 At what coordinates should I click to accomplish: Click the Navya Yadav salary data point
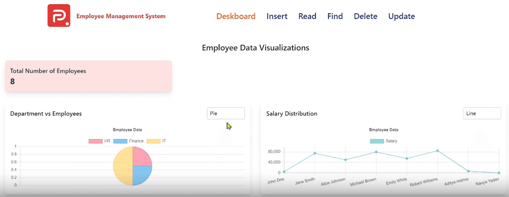click(x=499, y=173)
